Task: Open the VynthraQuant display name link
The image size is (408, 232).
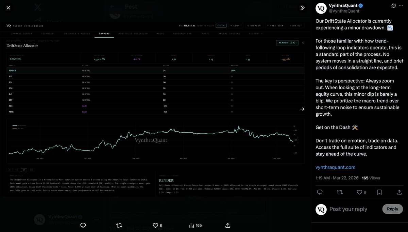Action: coord(343,5)
